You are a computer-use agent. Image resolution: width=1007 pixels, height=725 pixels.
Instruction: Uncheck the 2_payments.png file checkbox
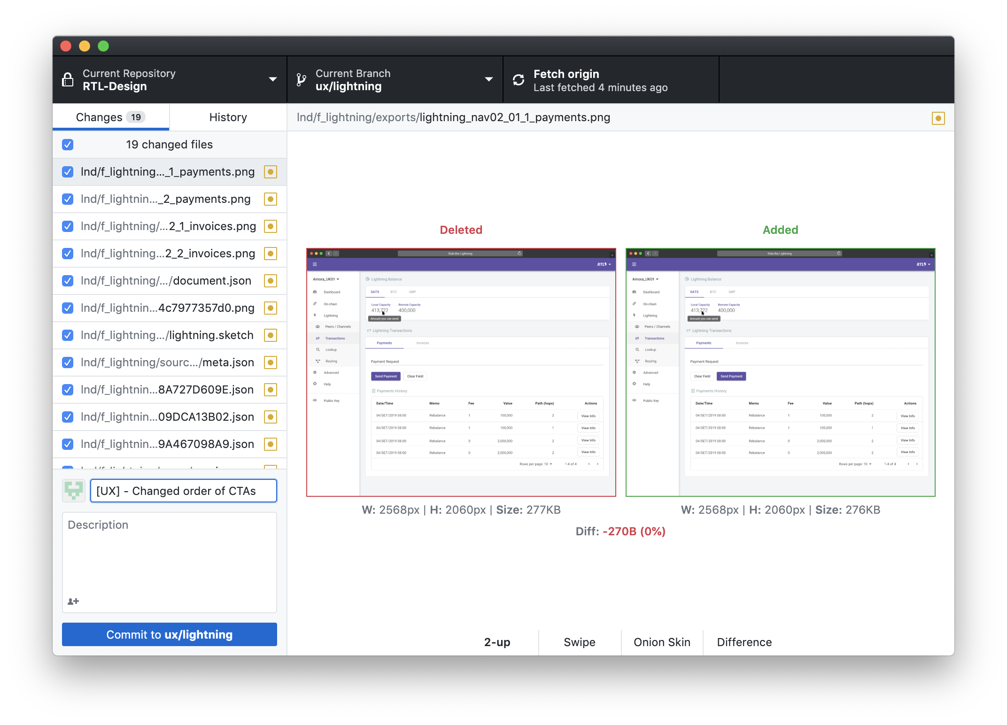[68, 199]
